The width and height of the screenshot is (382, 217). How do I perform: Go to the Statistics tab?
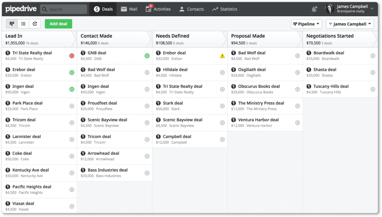click(x=225, y=9)
